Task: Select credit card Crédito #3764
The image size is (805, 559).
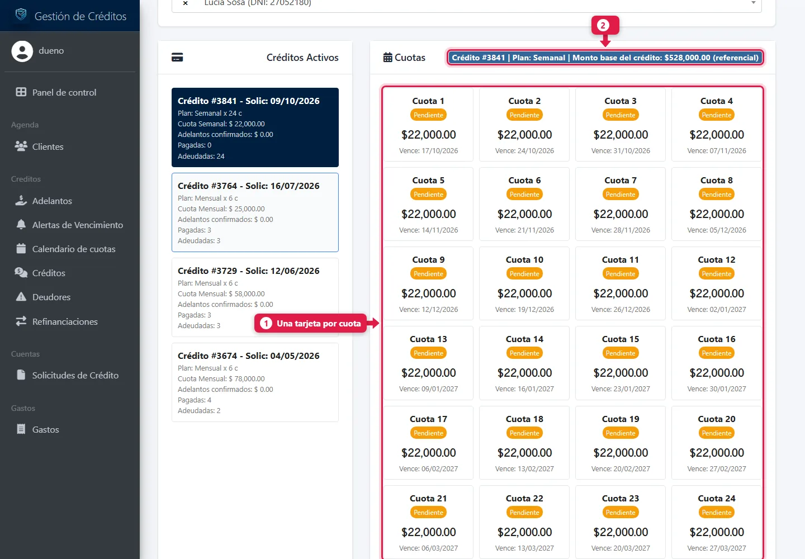Action: coord(255,212)
